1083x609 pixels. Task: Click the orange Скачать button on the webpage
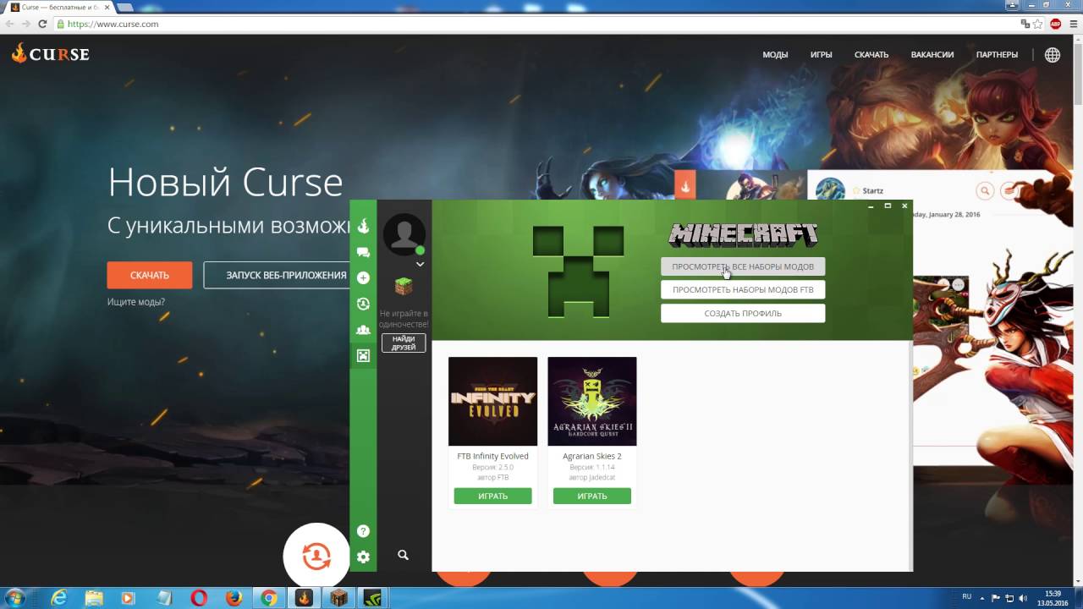tap(150, 275)
